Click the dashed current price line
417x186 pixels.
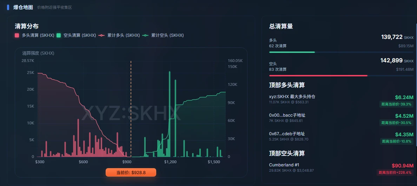131,109
